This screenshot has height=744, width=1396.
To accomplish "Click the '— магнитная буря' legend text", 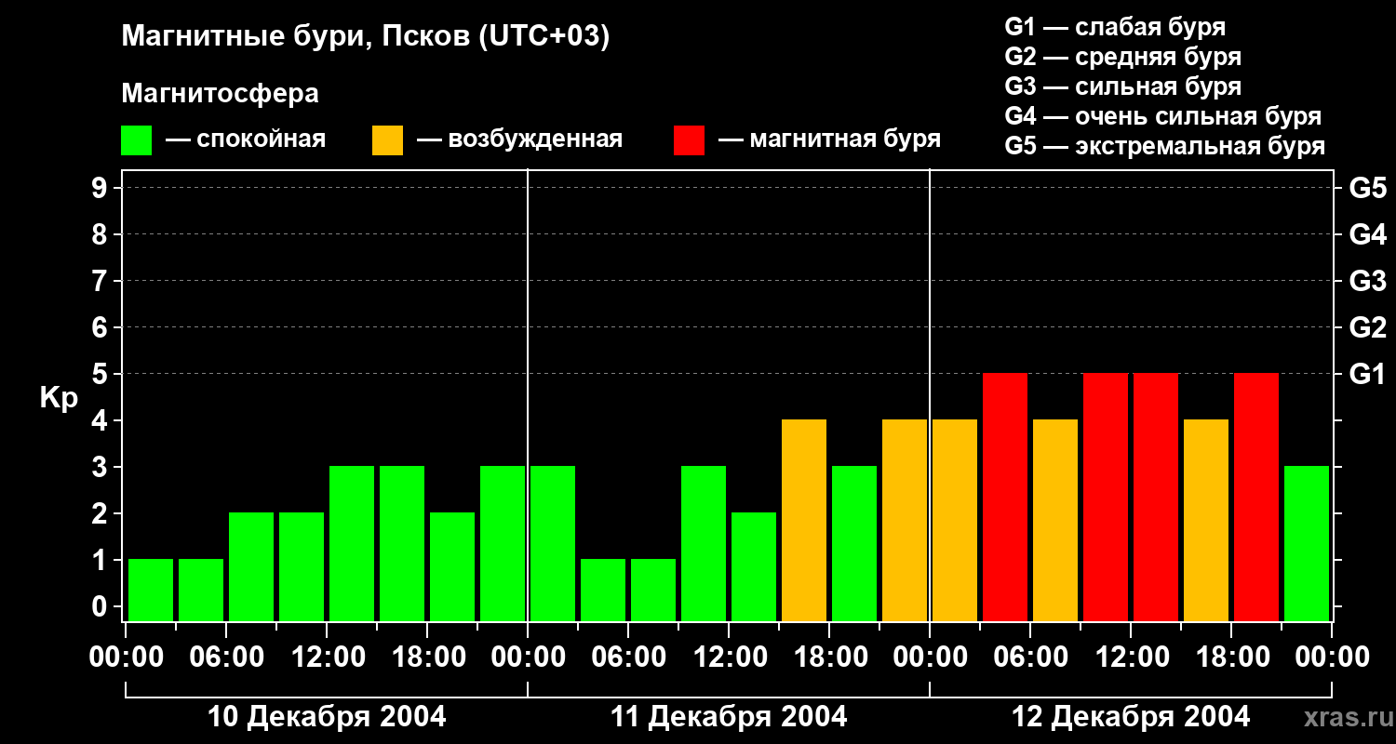I will 829,139.
